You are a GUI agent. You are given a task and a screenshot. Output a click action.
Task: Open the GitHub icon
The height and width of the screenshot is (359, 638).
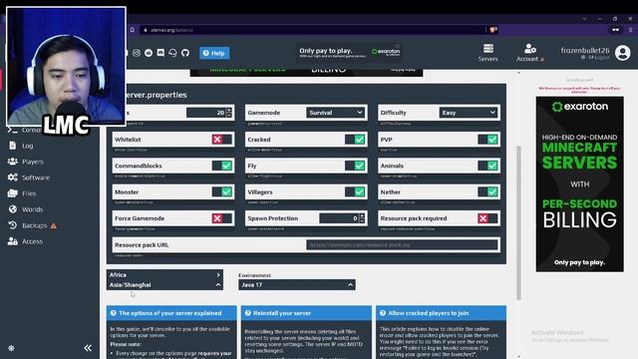[185, 53]
